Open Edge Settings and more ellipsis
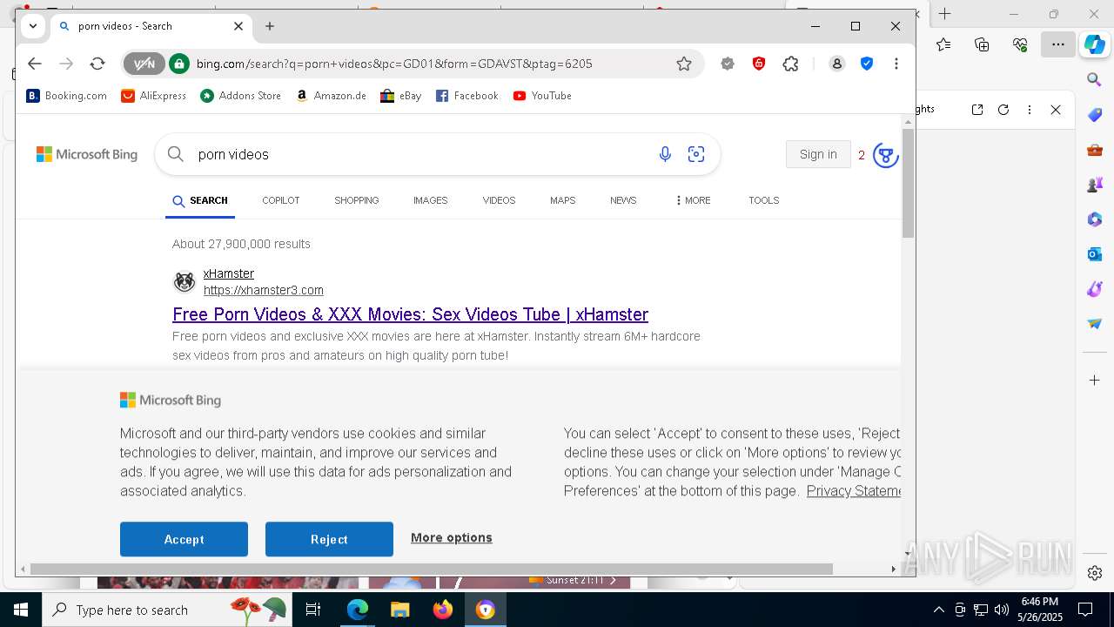1114x627 pixels. [1058, 44]
